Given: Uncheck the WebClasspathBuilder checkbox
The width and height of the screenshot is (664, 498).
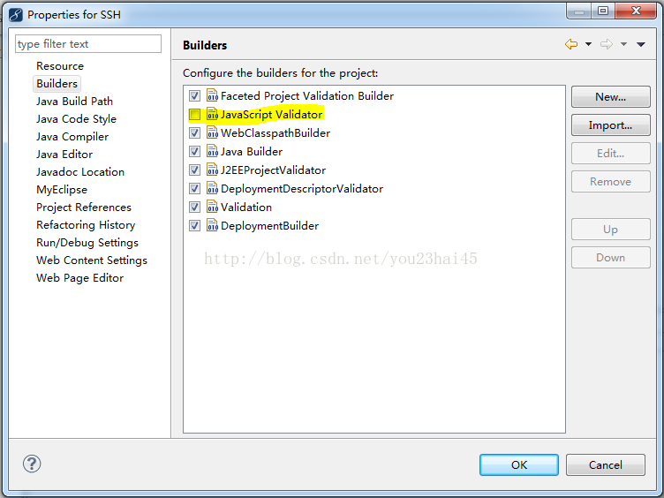Looking at the screenshot, I should pyautogui.click(x=194, y=133).
